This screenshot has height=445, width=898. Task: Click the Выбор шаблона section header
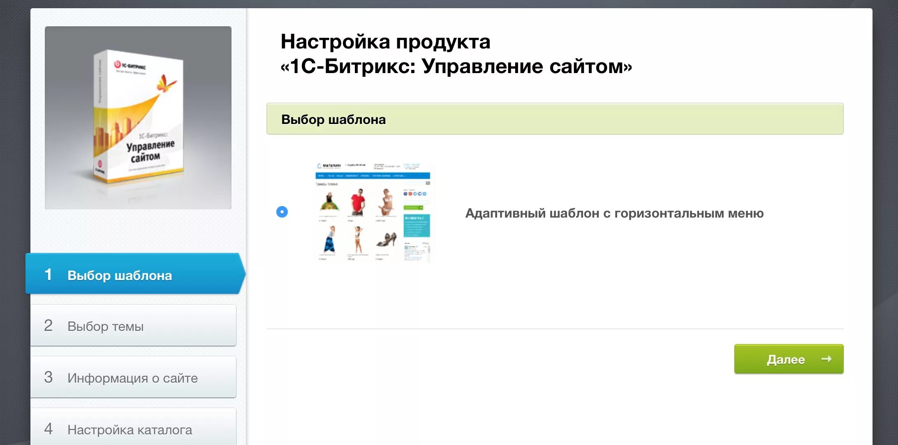pos(555,119)
